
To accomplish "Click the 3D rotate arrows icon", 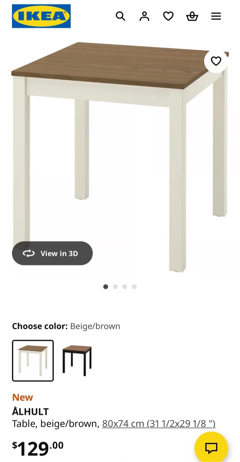I will click(x=29, y=253).
